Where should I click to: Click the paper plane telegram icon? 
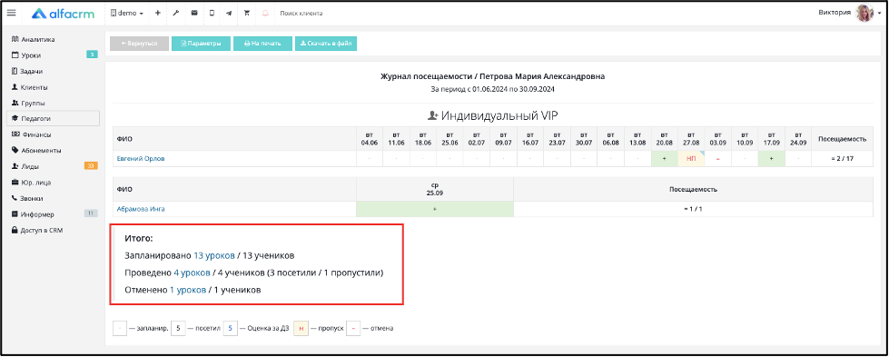click(x=229, y=13)
